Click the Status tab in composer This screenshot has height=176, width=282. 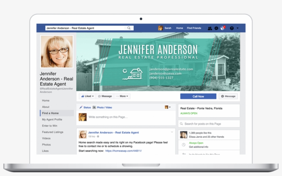[87, 107]
